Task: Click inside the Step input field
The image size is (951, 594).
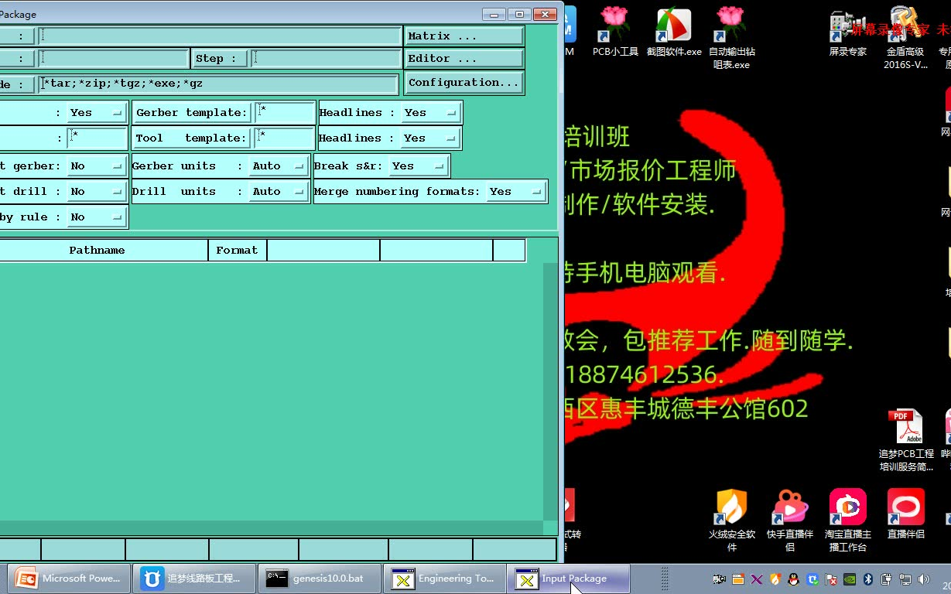Action: click(x=325, y=58)
